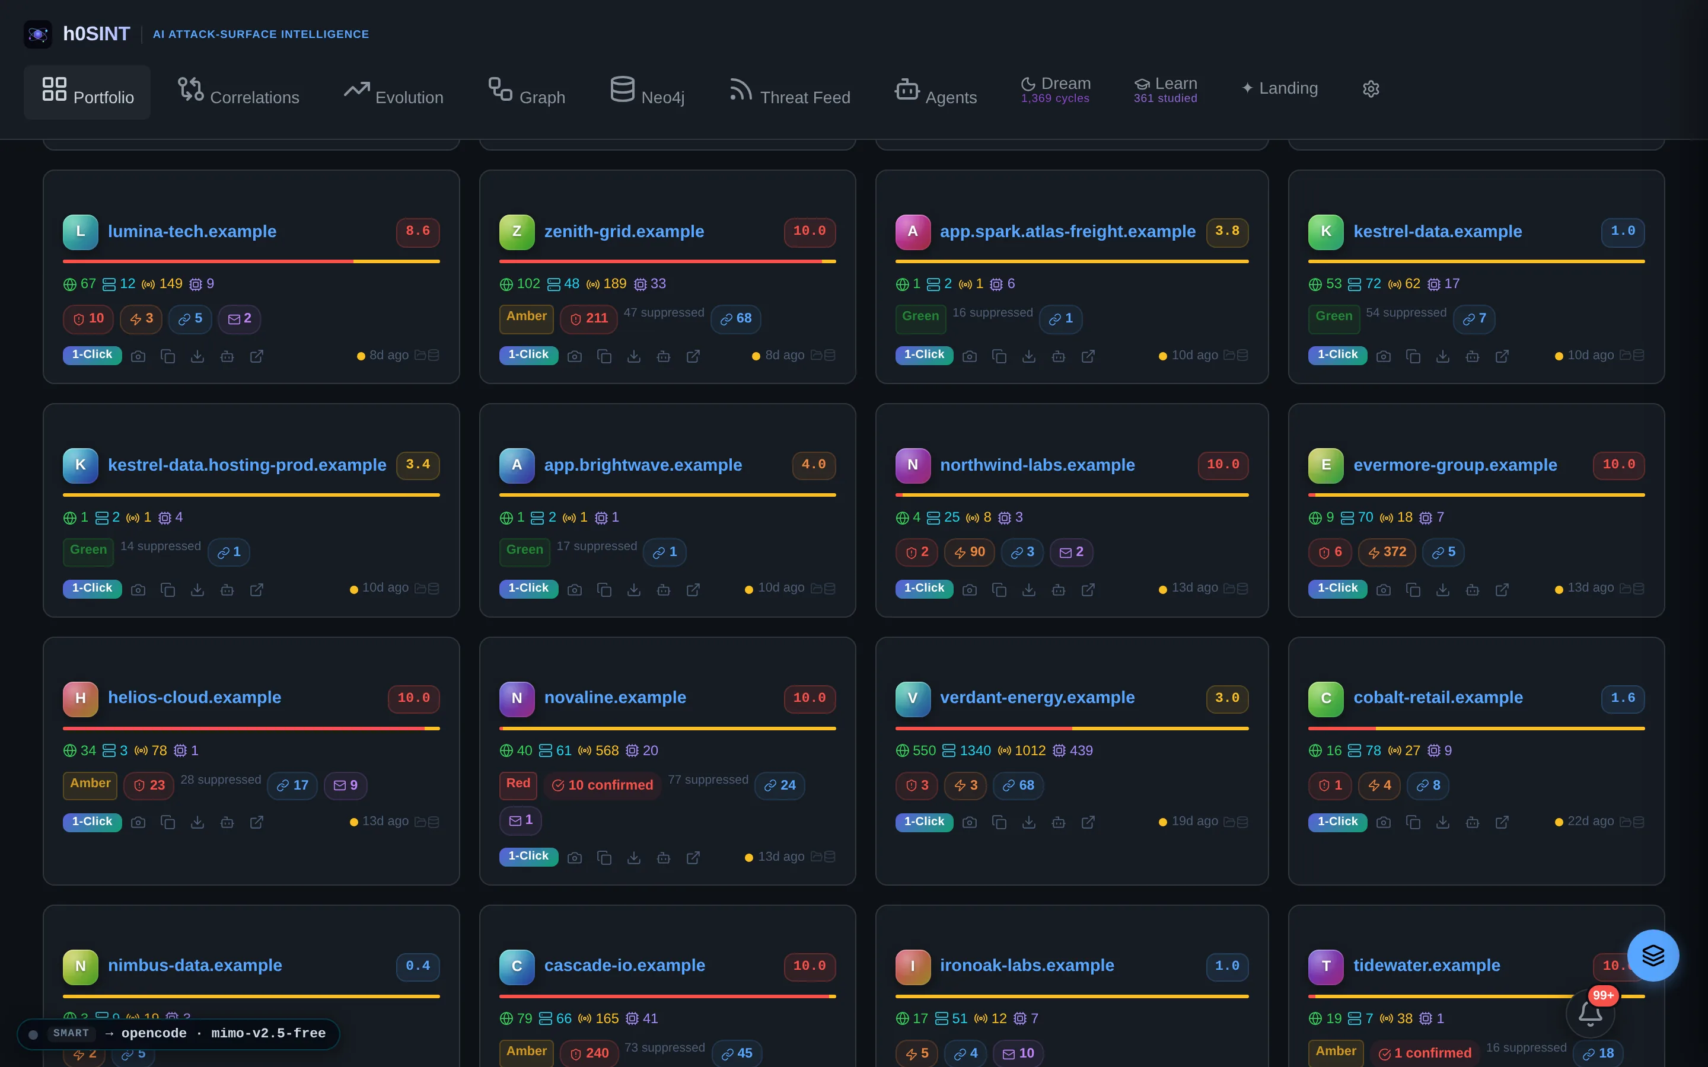Open the floating layers stack button
1708x1067 pixels.
[1653, 956]
